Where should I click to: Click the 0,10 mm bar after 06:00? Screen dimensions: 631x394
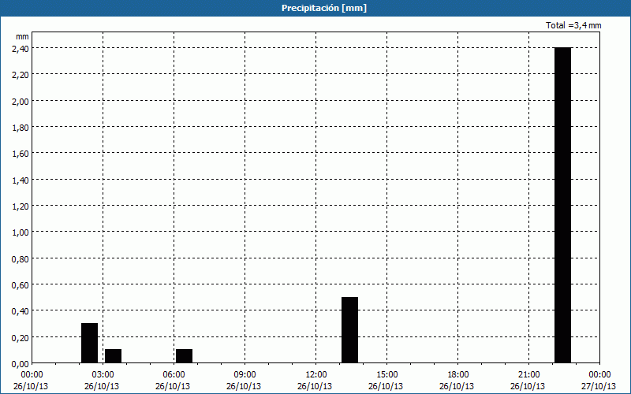click(185, 356)
